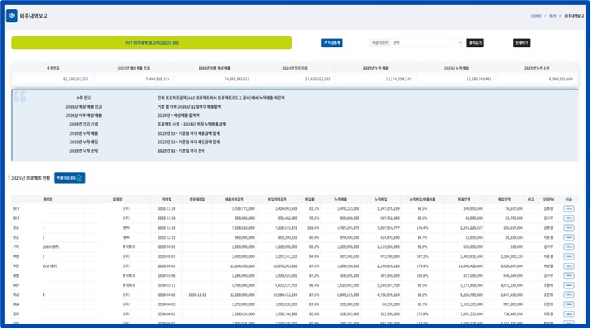Screen dimensions: 591x329
Task: Click the blue cube logo icon
Action: click(12, 16)
